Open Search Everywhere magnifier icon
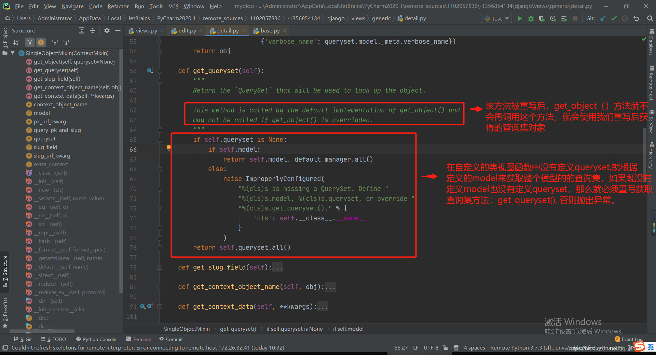 point(650,18)
